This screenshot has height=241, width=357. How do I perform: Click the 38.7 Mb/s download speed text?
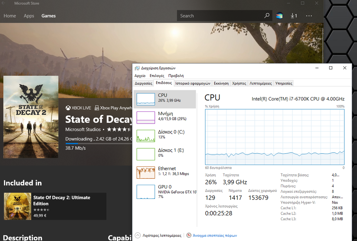pos(75,148)
